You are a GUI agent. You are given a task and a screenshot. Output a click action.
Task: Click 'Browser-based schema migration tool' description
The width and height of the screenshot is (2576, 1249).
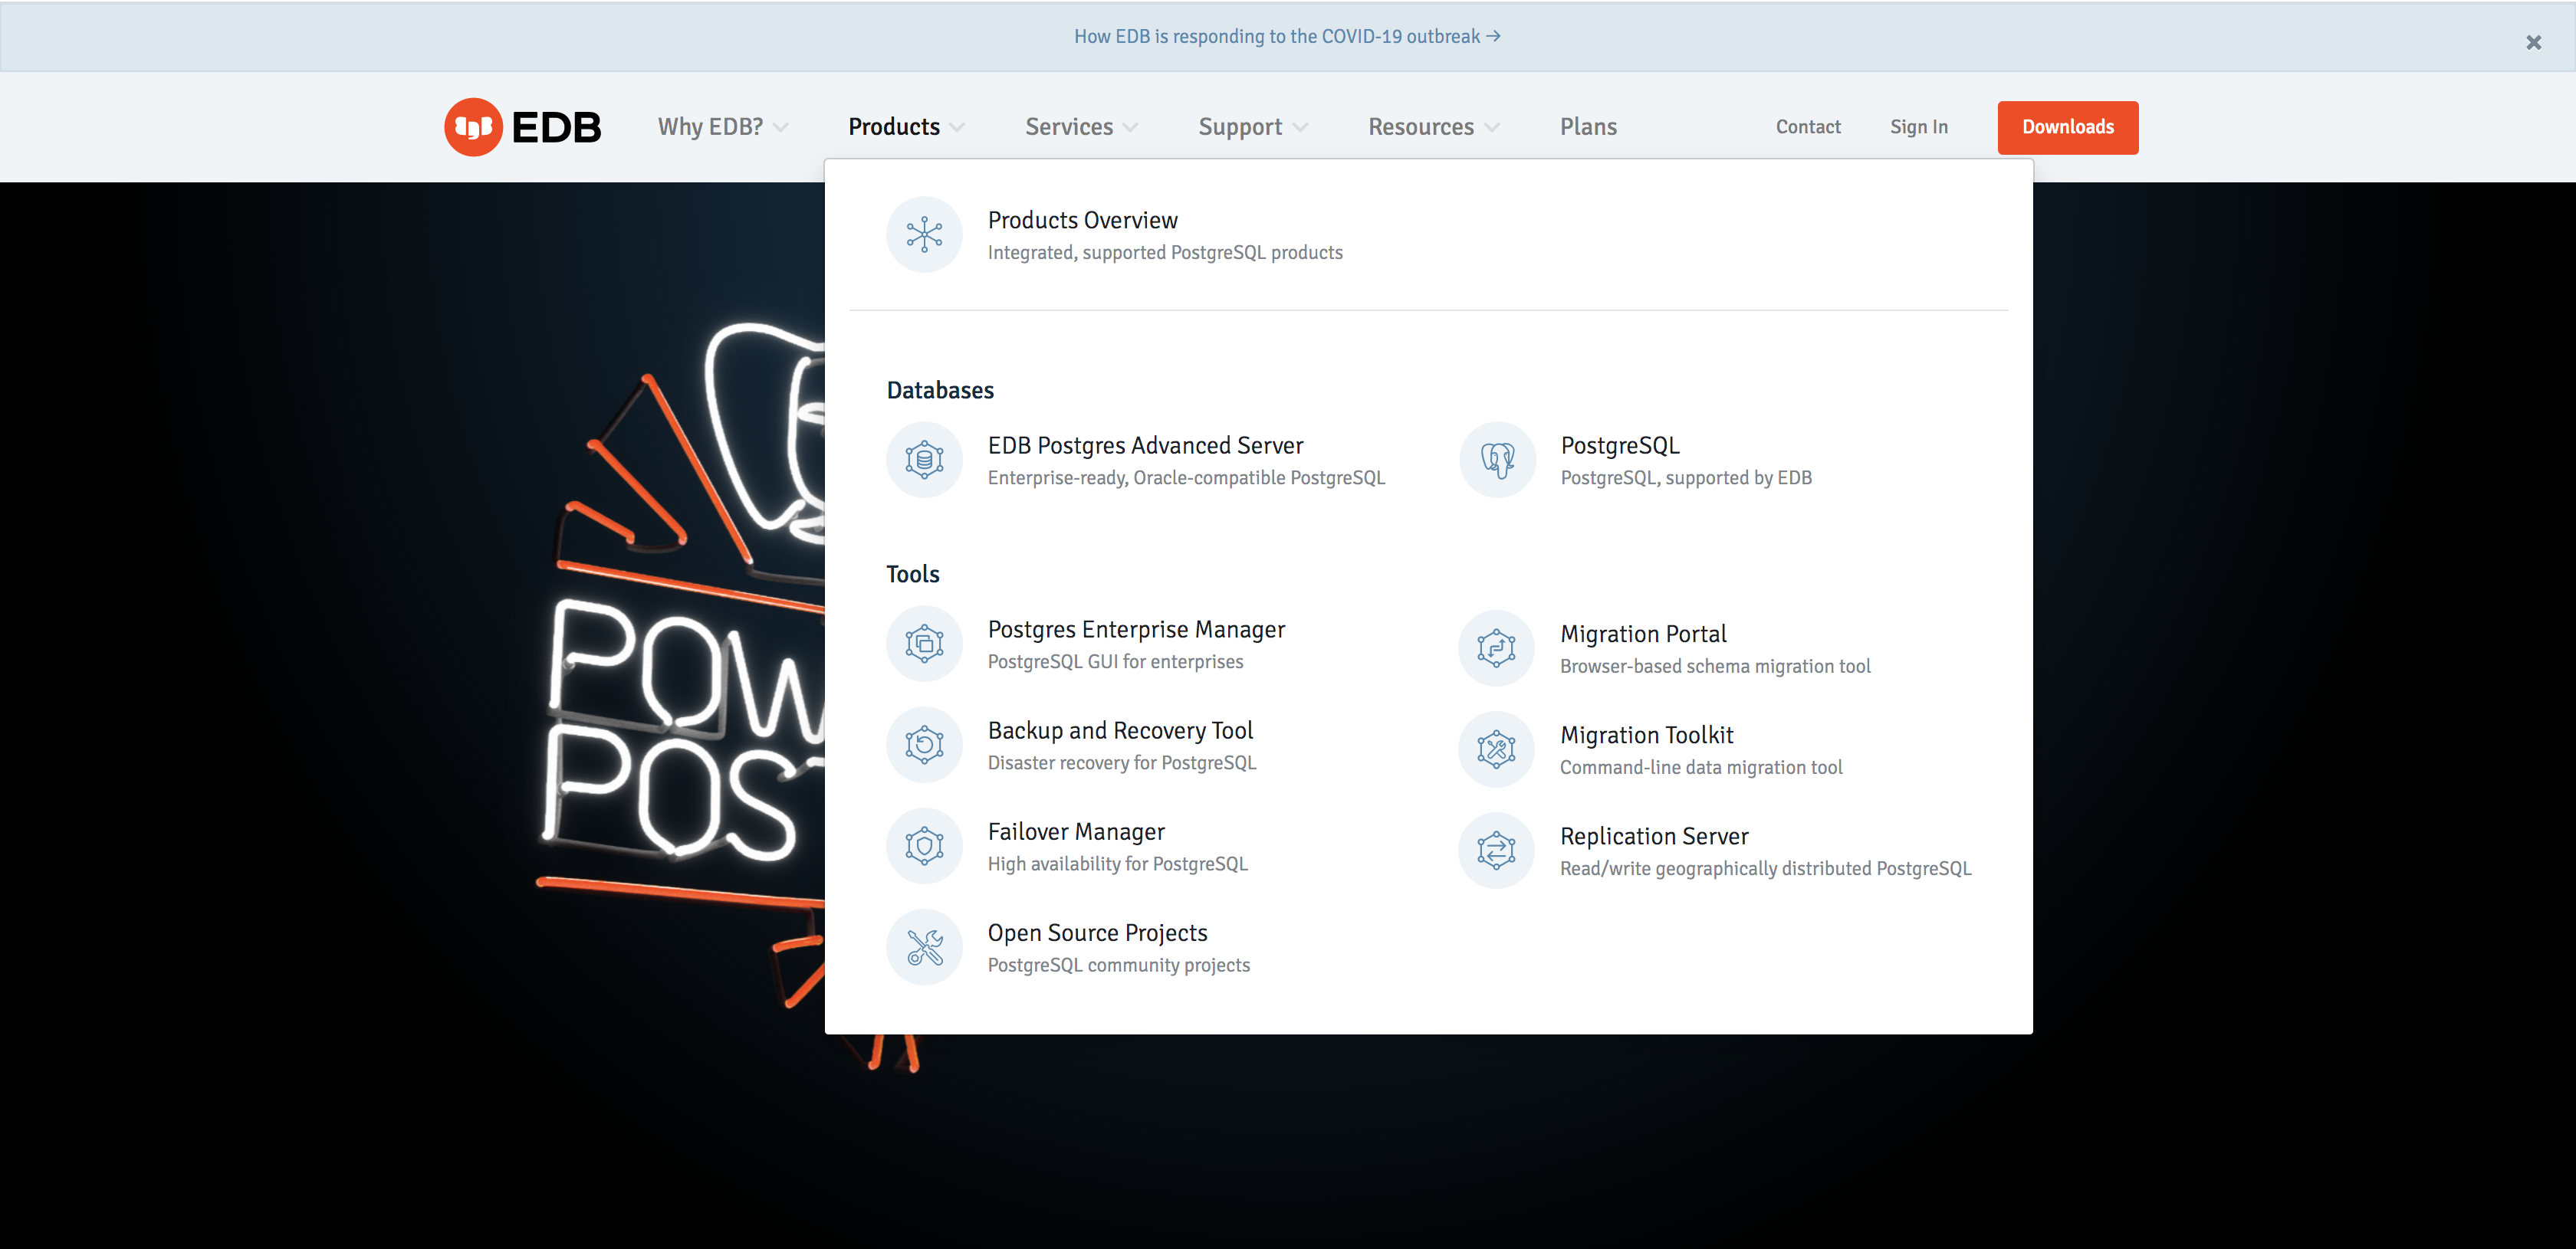click(1715, 667)
